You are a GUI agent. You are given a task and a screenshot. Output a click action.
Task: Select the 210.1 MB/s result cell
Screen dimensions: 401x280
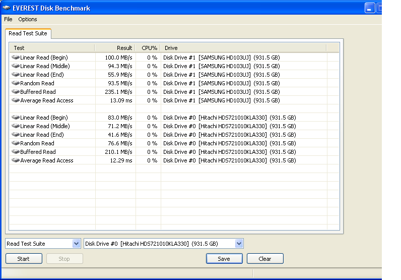(119, 152)
